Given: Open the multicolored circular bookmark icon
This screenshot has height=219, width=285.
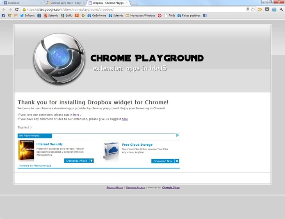Looking at the screenshot, I should pos(83,16).
